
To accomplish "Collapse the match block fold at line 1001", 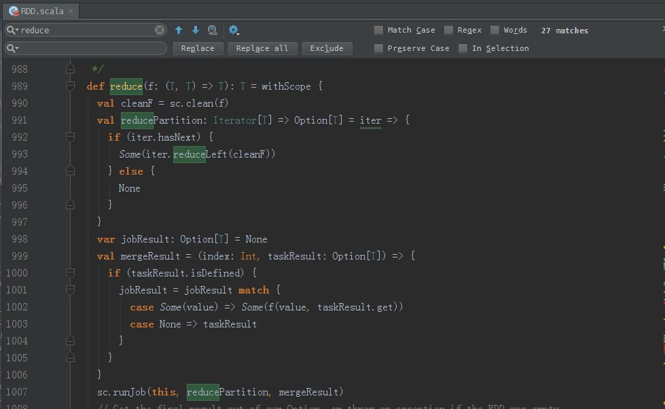I will [x=71, y=290].
